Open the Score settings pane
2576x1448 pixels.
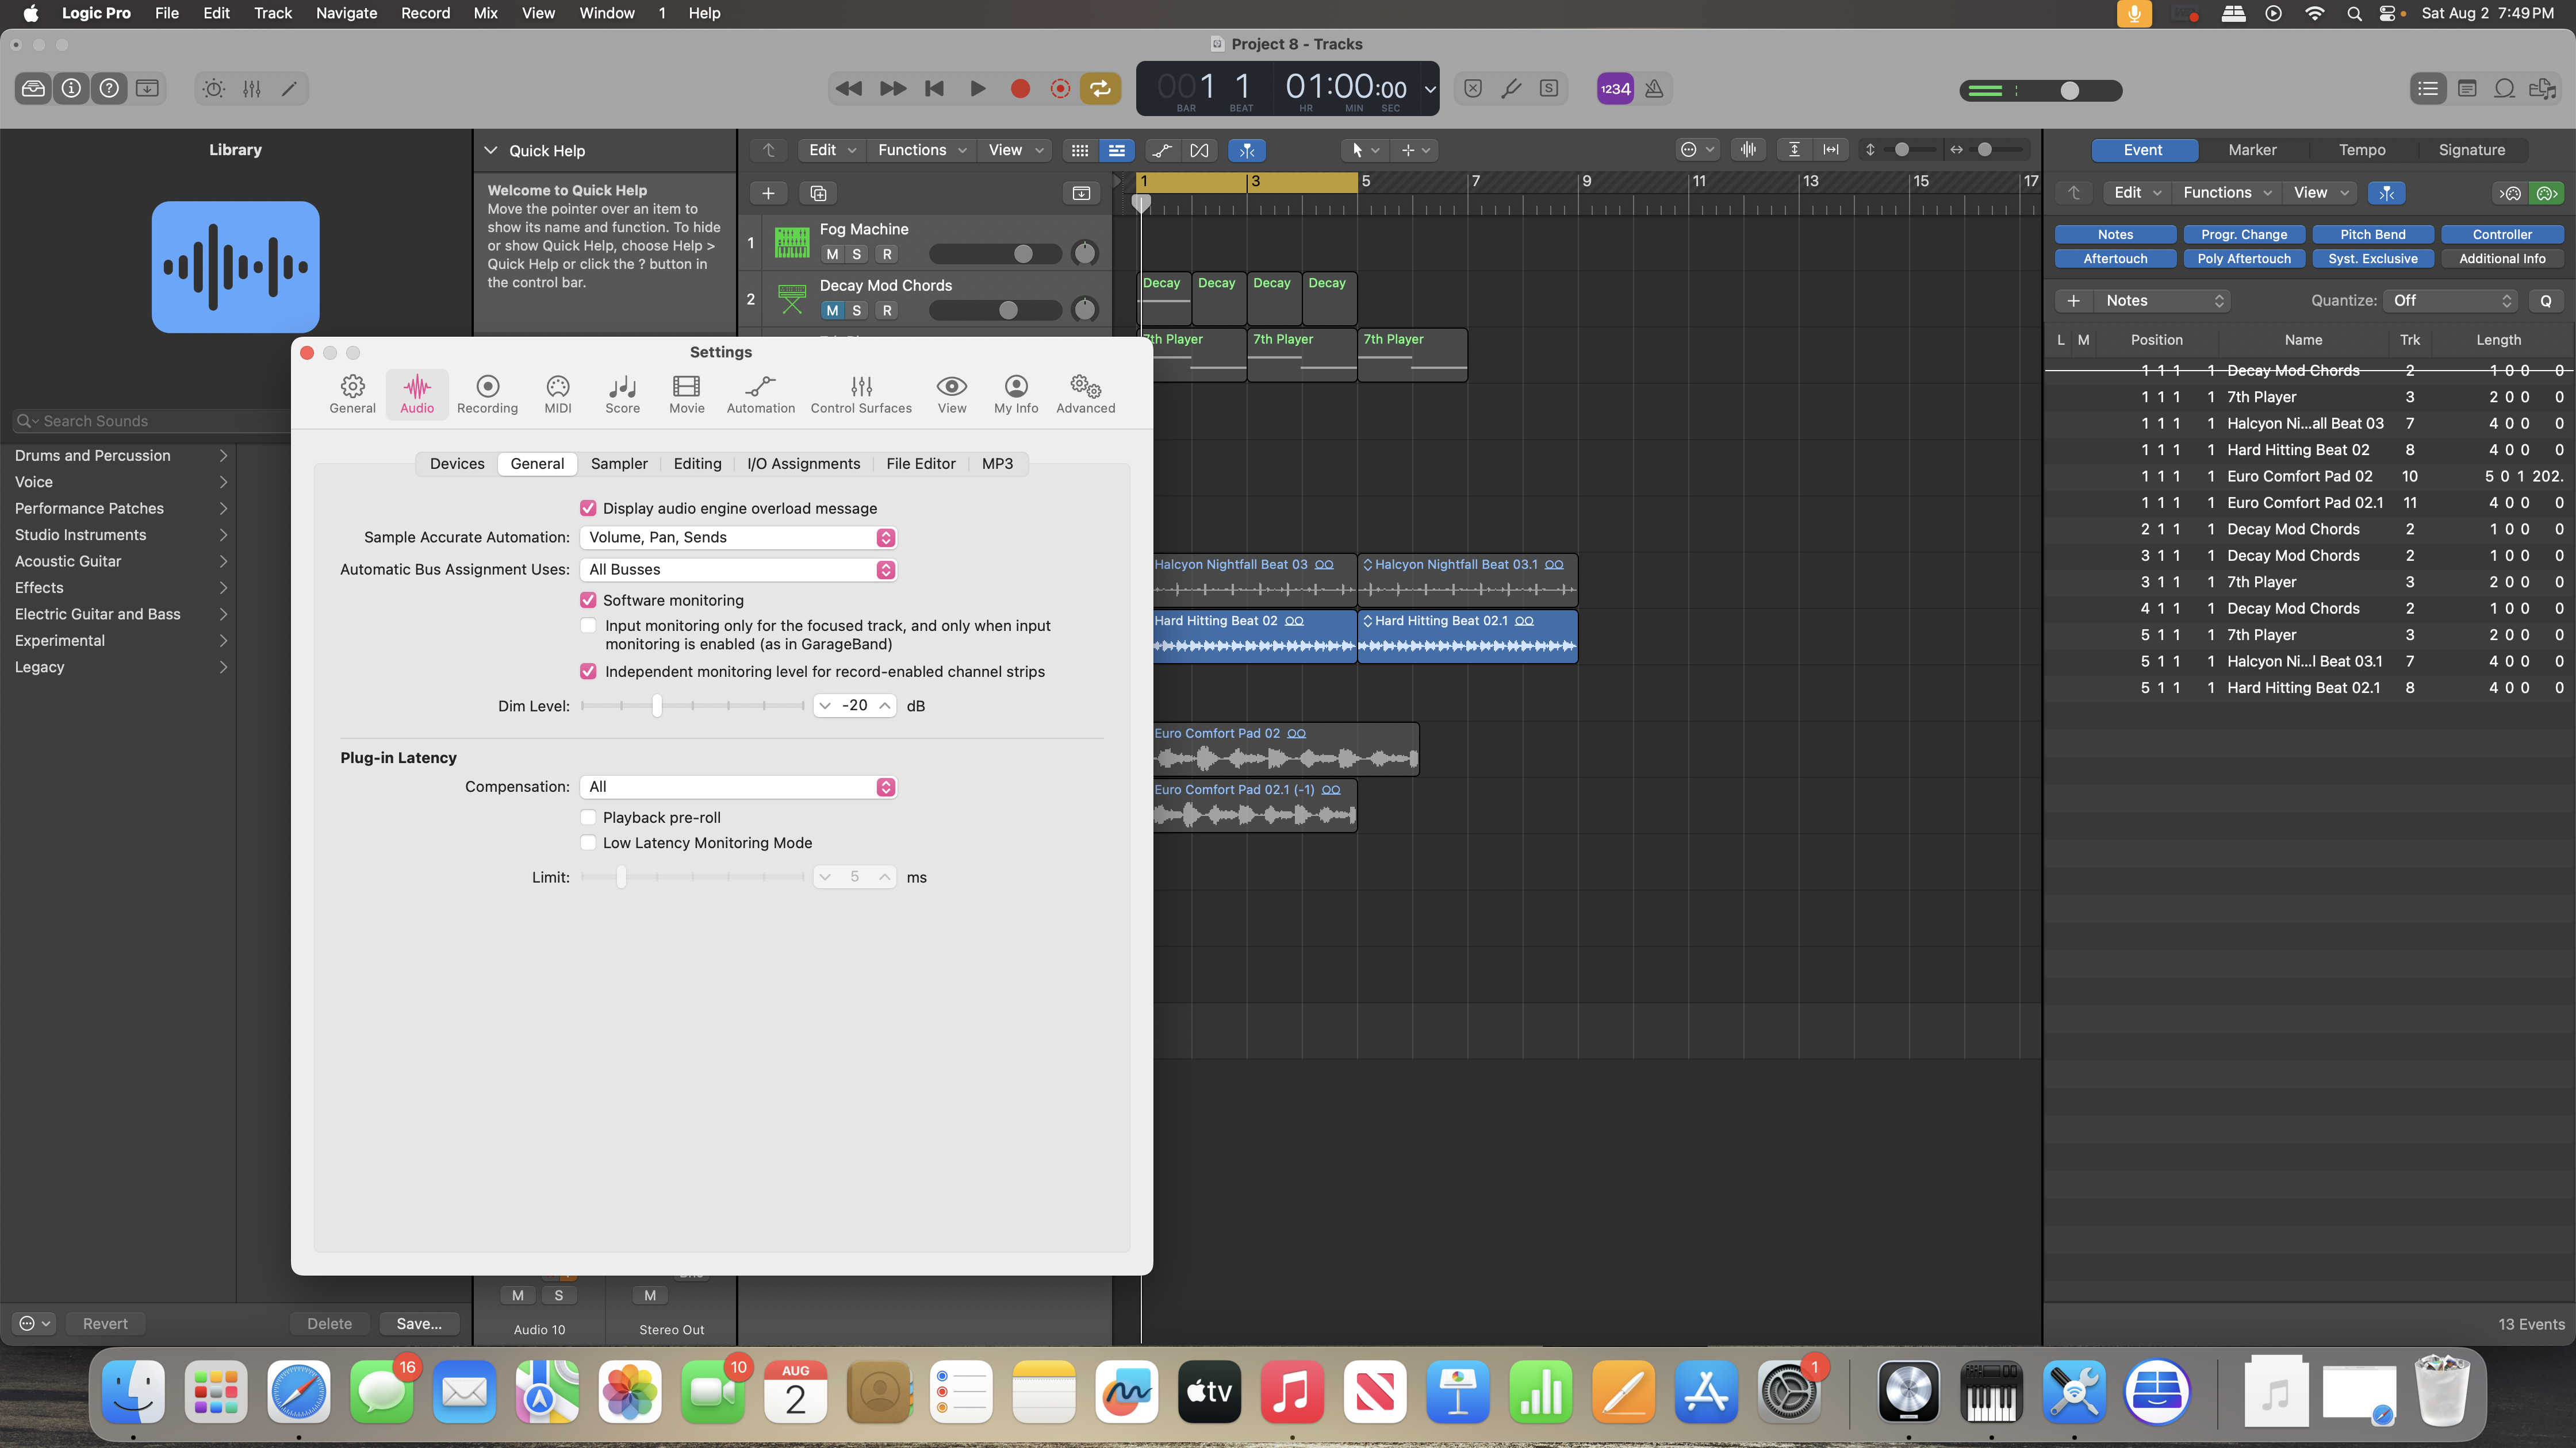pyautogui.click(x=622, y=394)
